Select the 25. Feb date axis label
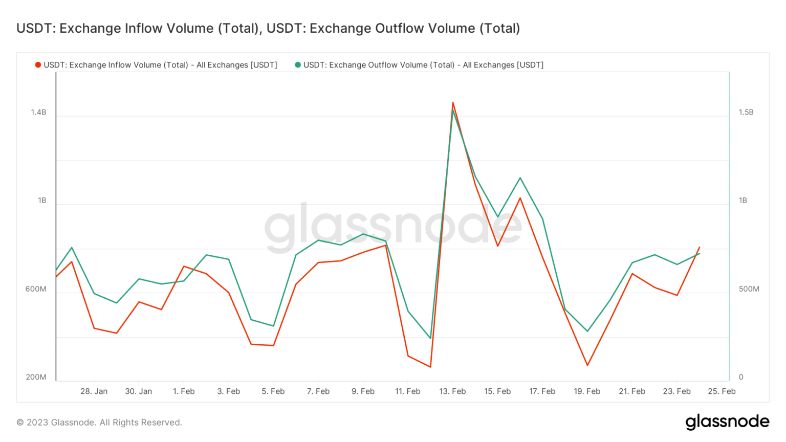The image size is (786, 442). click(x=722, y=391)
